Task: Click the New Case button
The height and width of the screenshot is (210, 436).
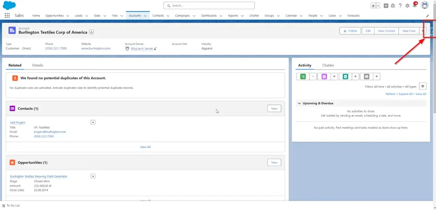Action: (x=409, y=31)
